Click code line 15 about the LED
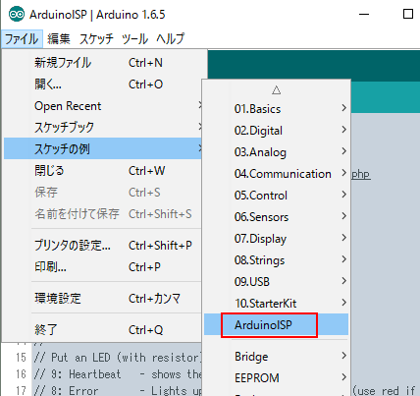 [x=118, y=358]
